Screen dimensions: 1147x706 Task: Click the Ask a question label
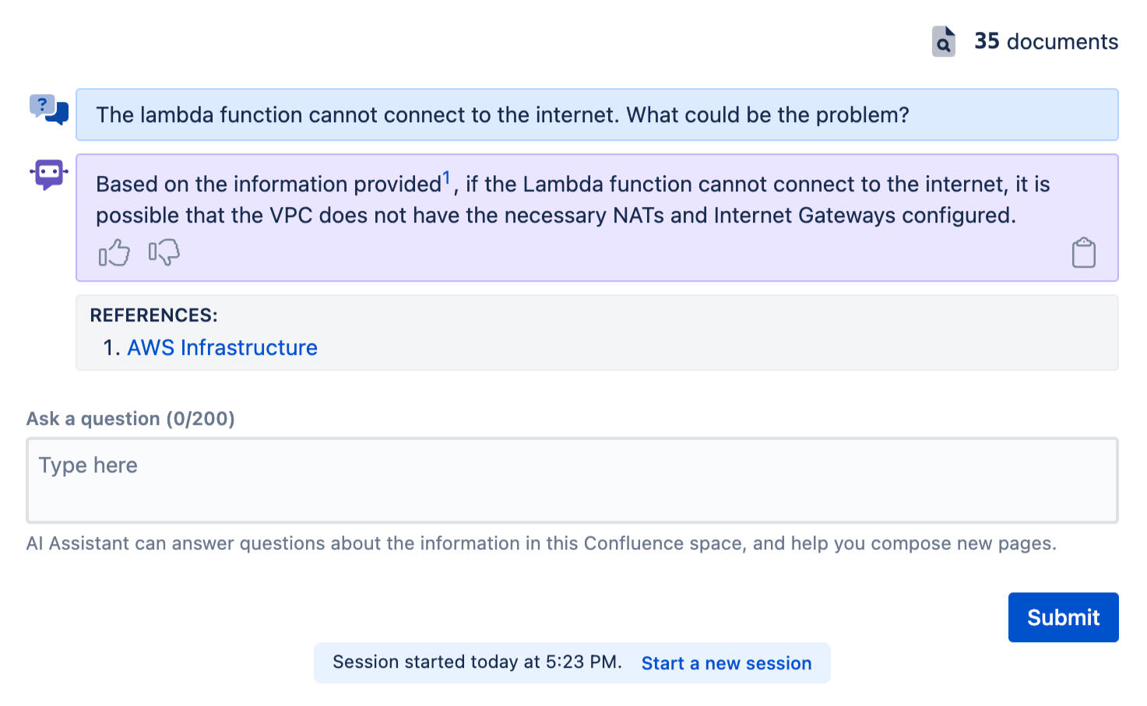(x=130, y=419)
